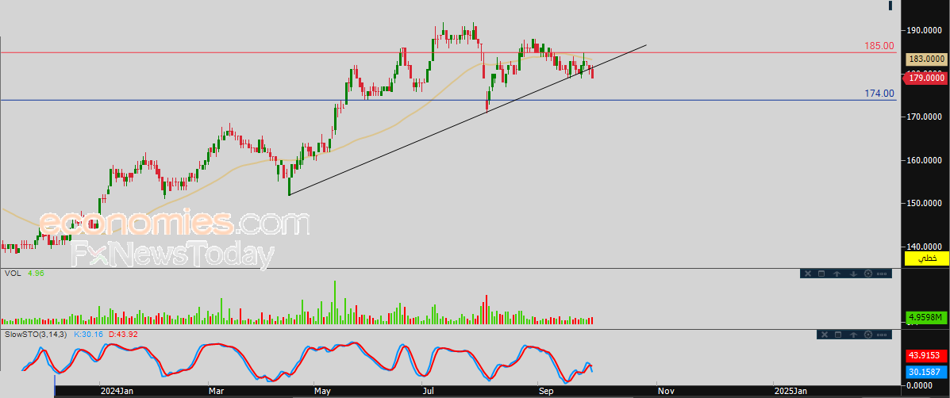950x398 pixels.
Task: Move the VOL panel down
Action: 852,274
